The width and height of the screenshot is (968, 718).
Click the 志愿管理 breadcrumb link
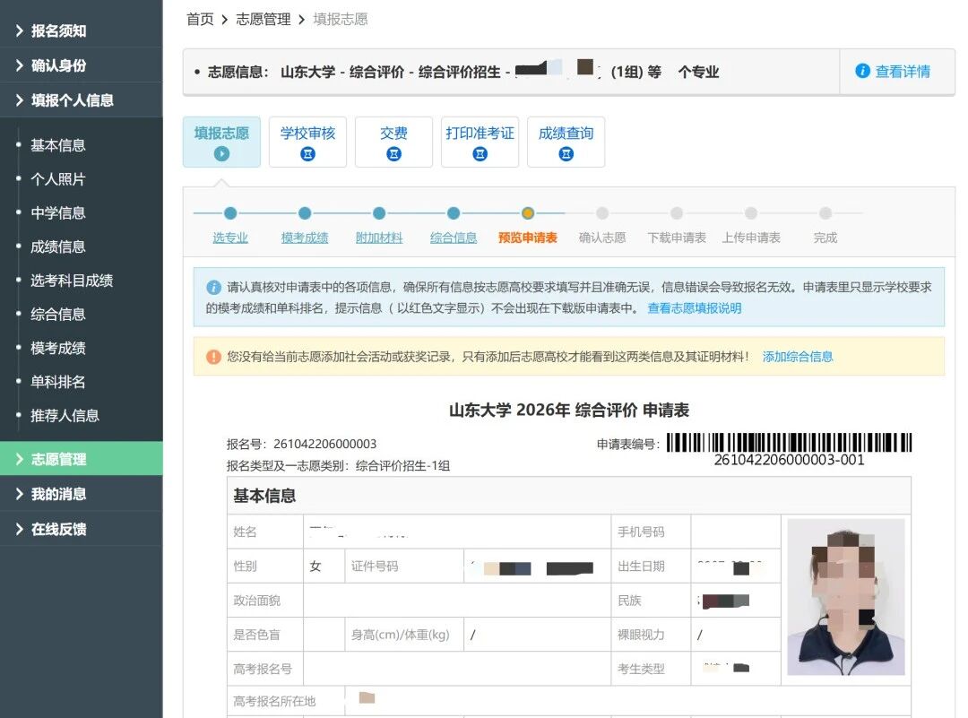coord(263,19)
